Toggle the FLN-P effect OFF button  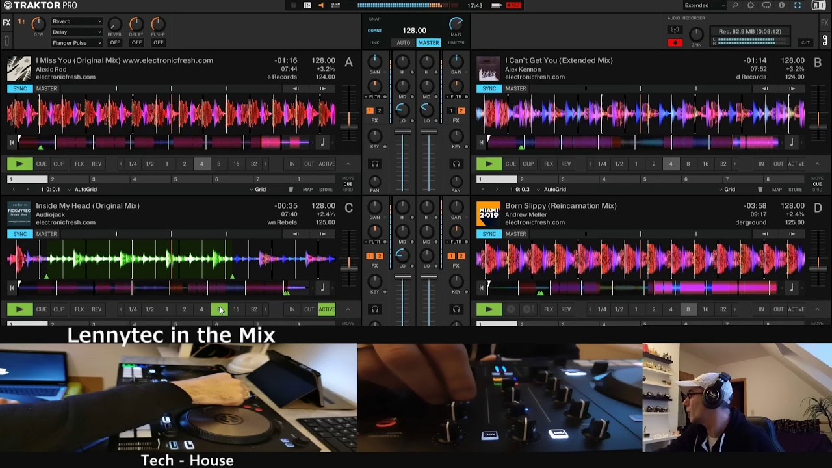[158, 43]
